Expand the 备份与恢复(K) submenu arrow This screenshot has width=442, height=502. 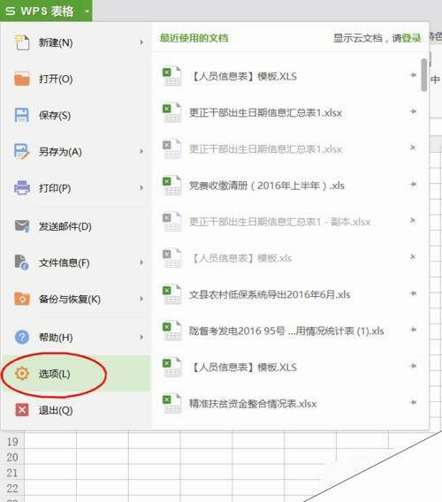(x=141, y=299)
